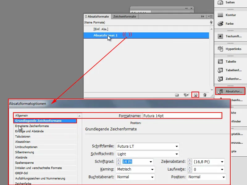247x185 pixels.
Task: Select Grundlegende Zeichenformate category
Action: pyautogui.click(x=45, y=121)
